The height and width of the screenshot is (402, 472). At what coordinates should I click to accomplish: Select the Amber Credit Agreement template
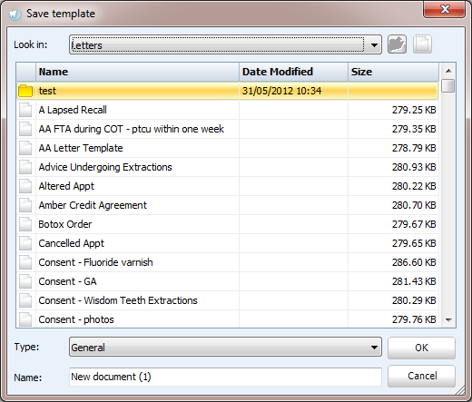tap(227, 205)
